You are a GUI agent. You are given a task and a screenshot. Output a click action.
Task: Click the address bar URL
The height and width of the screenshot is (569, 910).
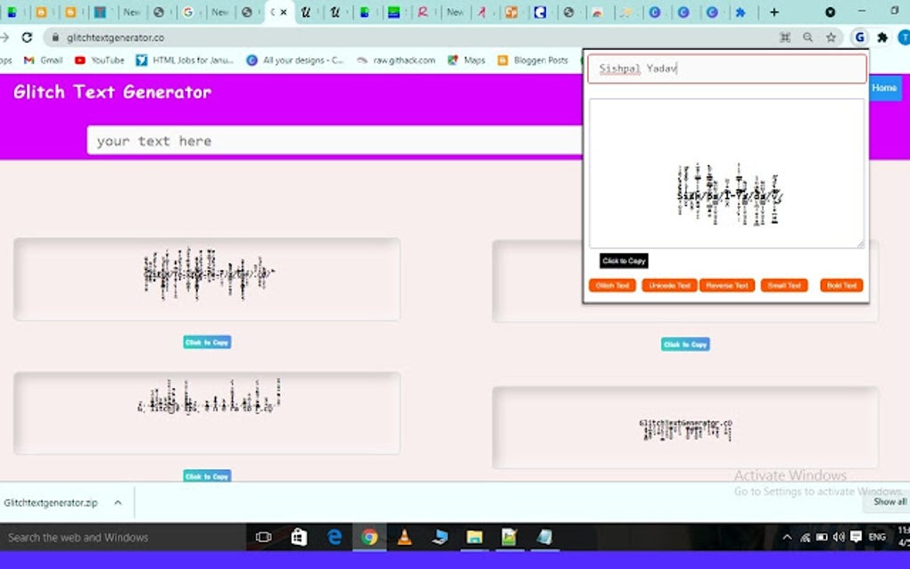[x=115, y=37]
